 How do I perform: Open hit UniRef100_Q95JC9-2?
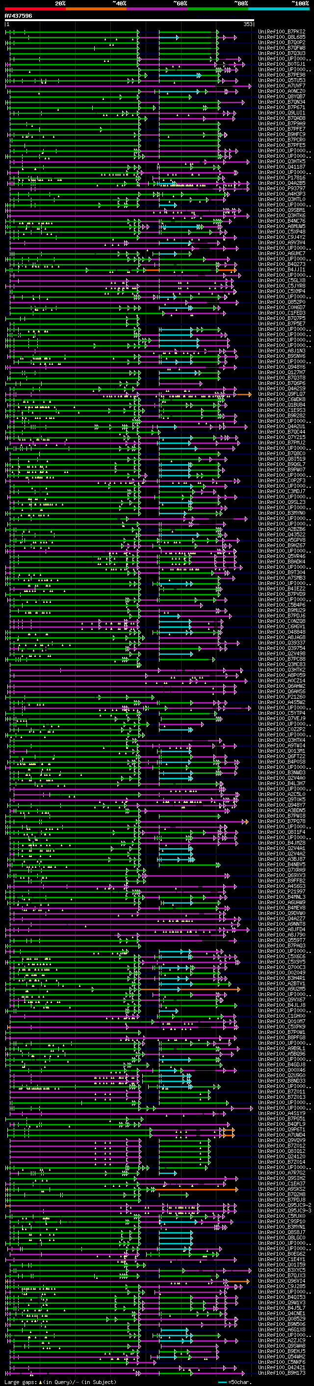[x=285, y=1205]
